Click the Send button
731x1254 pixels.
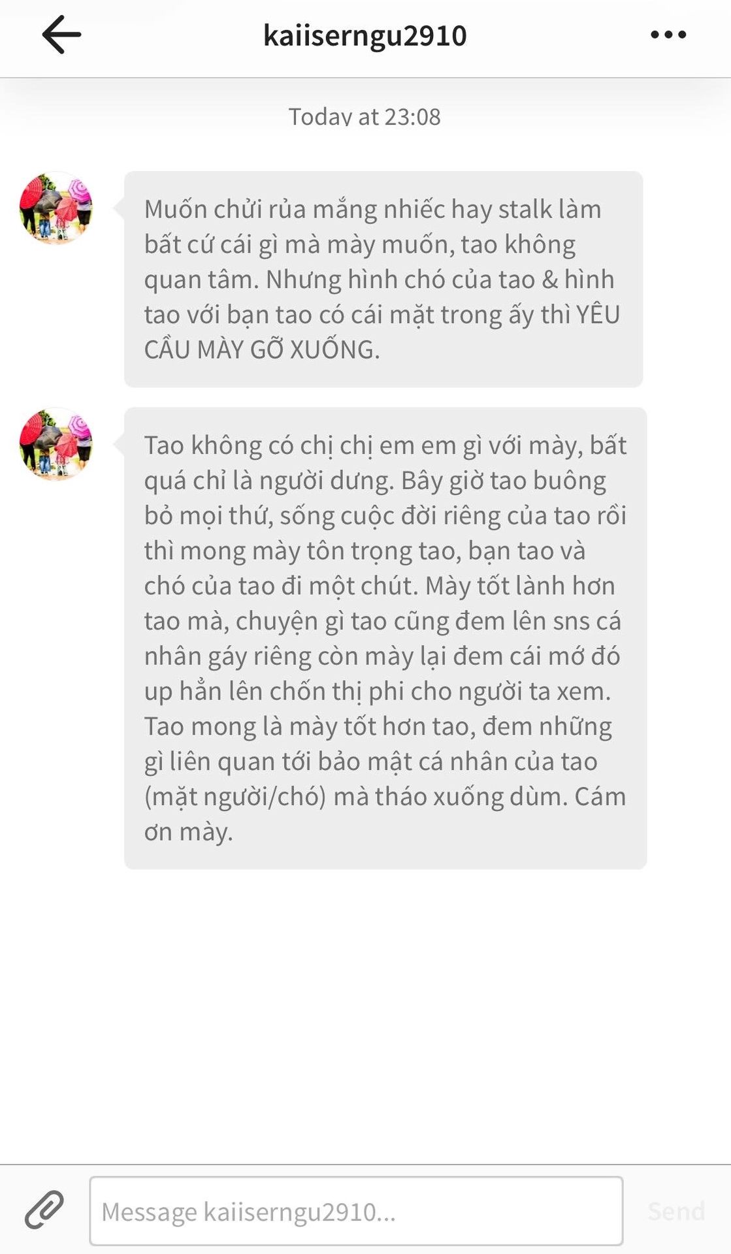(x=676, y=1211)
